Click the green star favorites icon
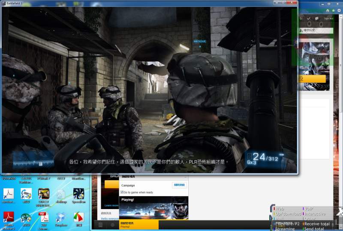This screenshot has width=343, height=231. point(333,10)
